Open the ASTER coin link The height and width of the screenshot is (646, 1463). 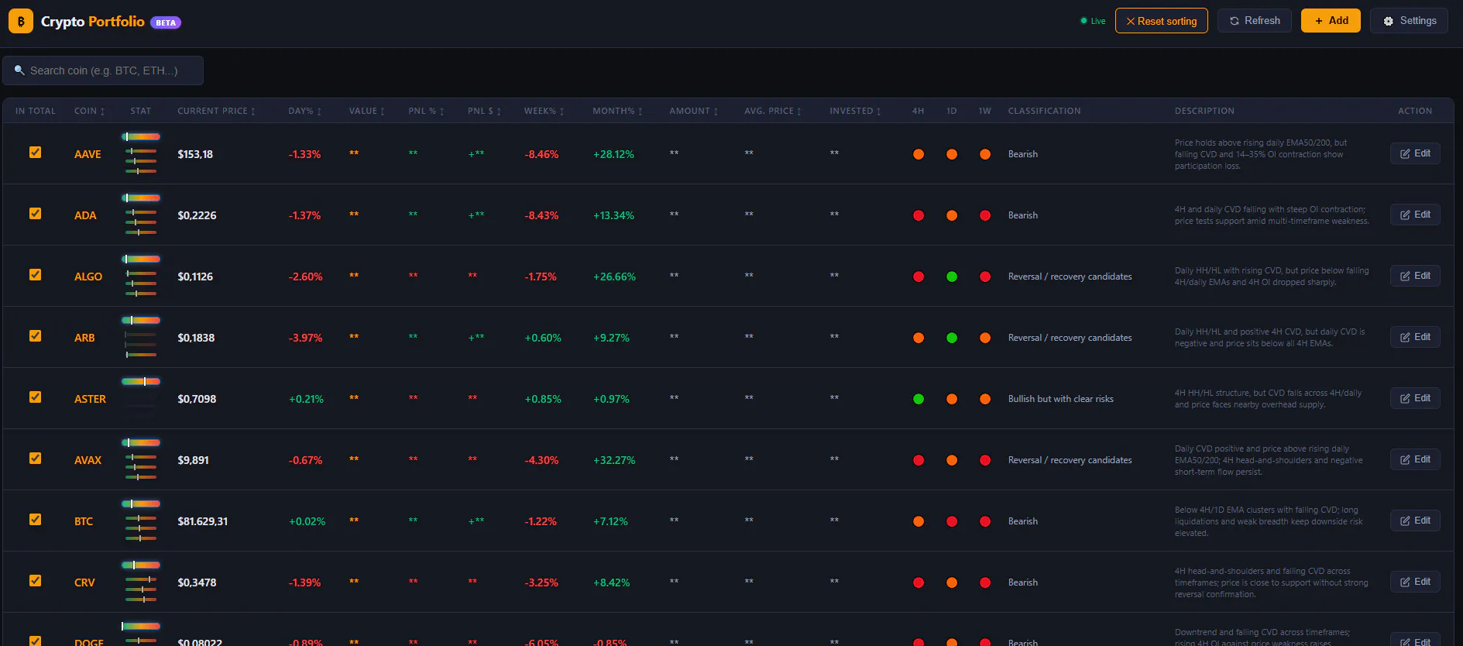point(90,399)
